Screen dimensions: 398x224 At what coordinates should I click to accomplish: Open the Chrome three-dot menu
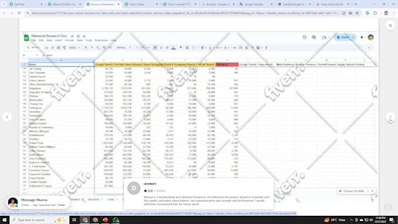click(x=394, y=13)
